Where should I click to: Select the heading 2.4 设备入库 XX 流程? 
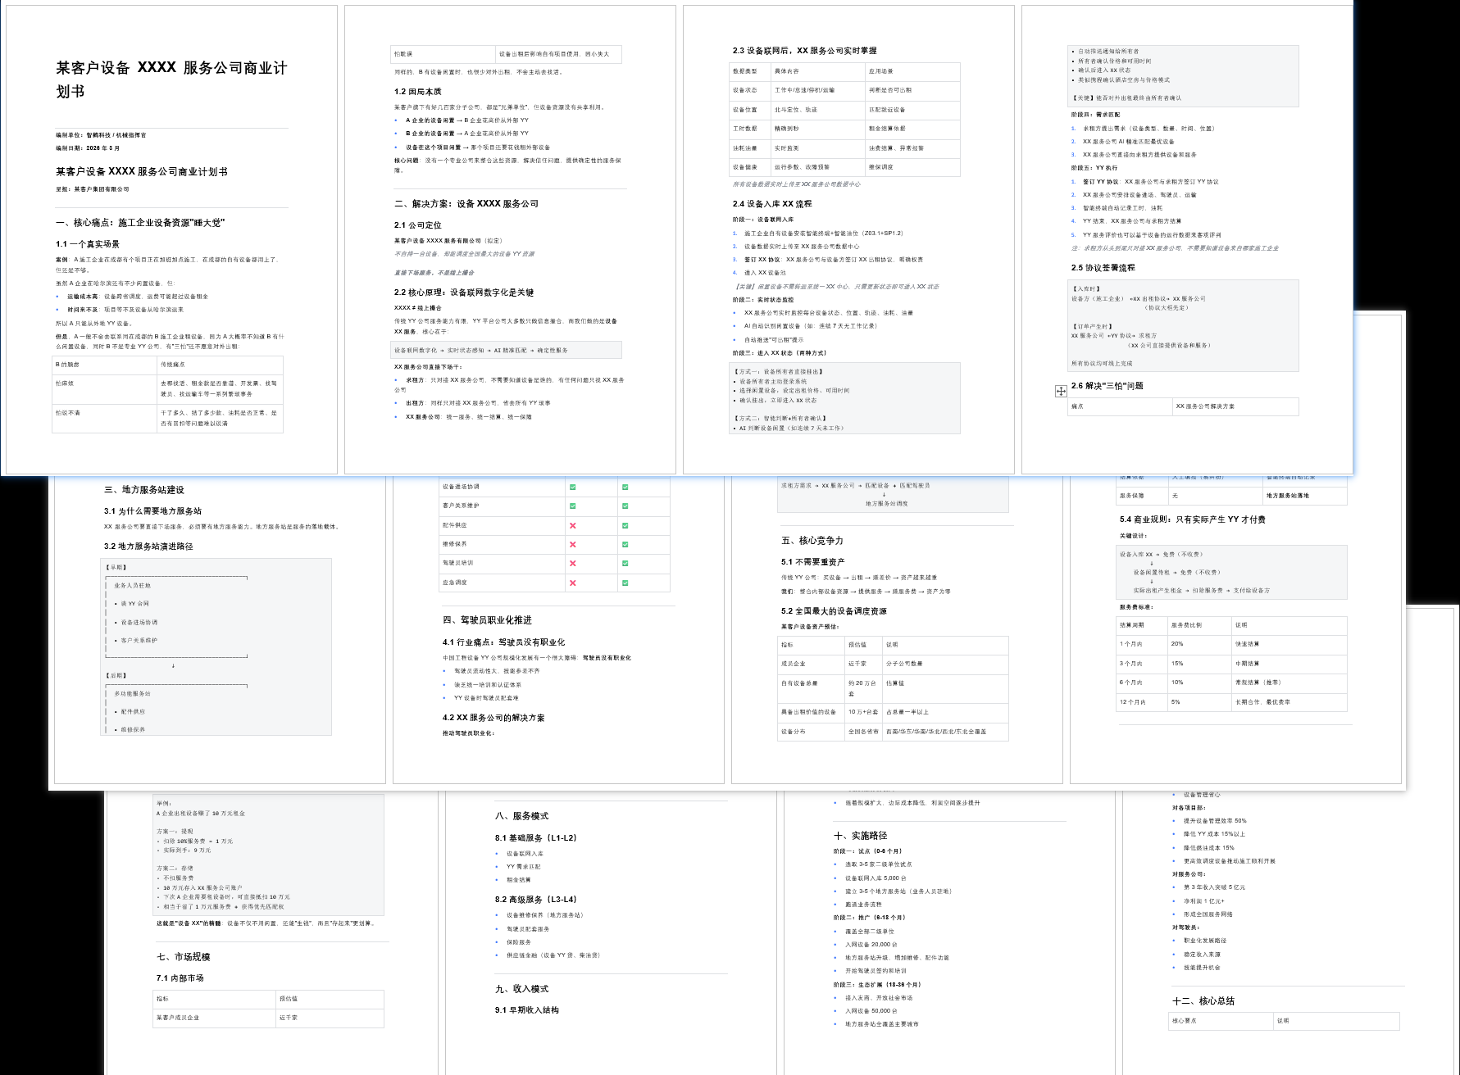click(x=771, y=203)
